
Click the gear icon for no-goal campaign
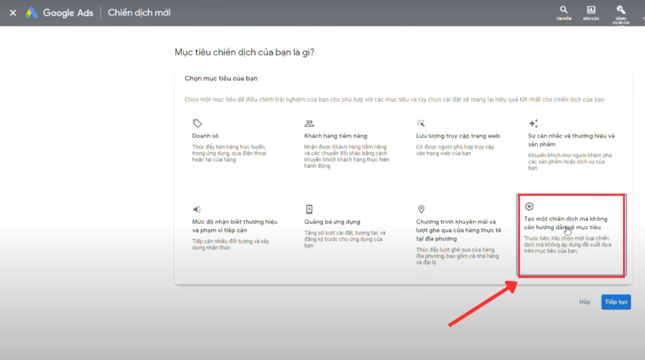[529, 206]
